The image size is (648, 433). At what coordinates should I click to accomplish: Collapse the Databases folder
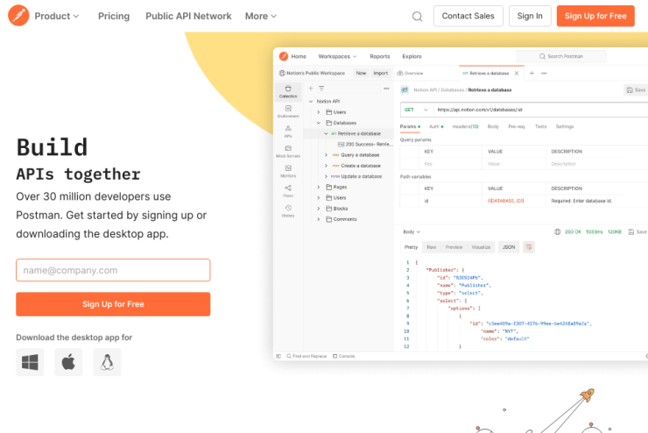pyautogui.click(x=319, y=123)
